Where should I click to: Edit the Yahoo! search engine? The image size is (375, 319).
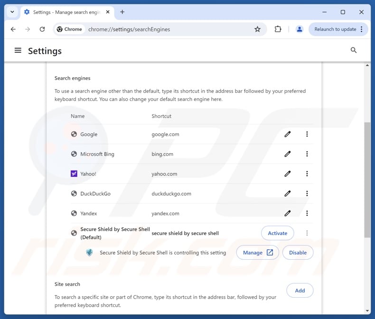288,173
